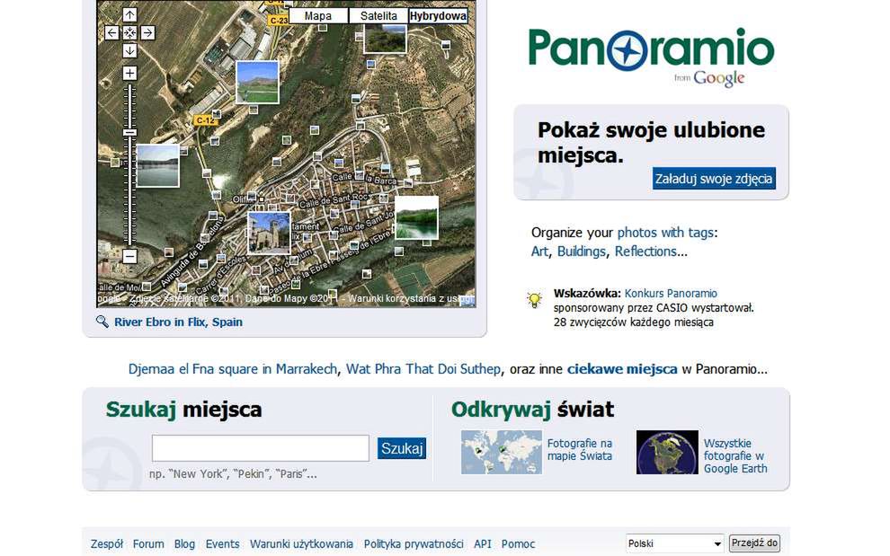Open the green field photo thumbnail on map
This screenshot has width=890, height=556.
coord(257,83)
